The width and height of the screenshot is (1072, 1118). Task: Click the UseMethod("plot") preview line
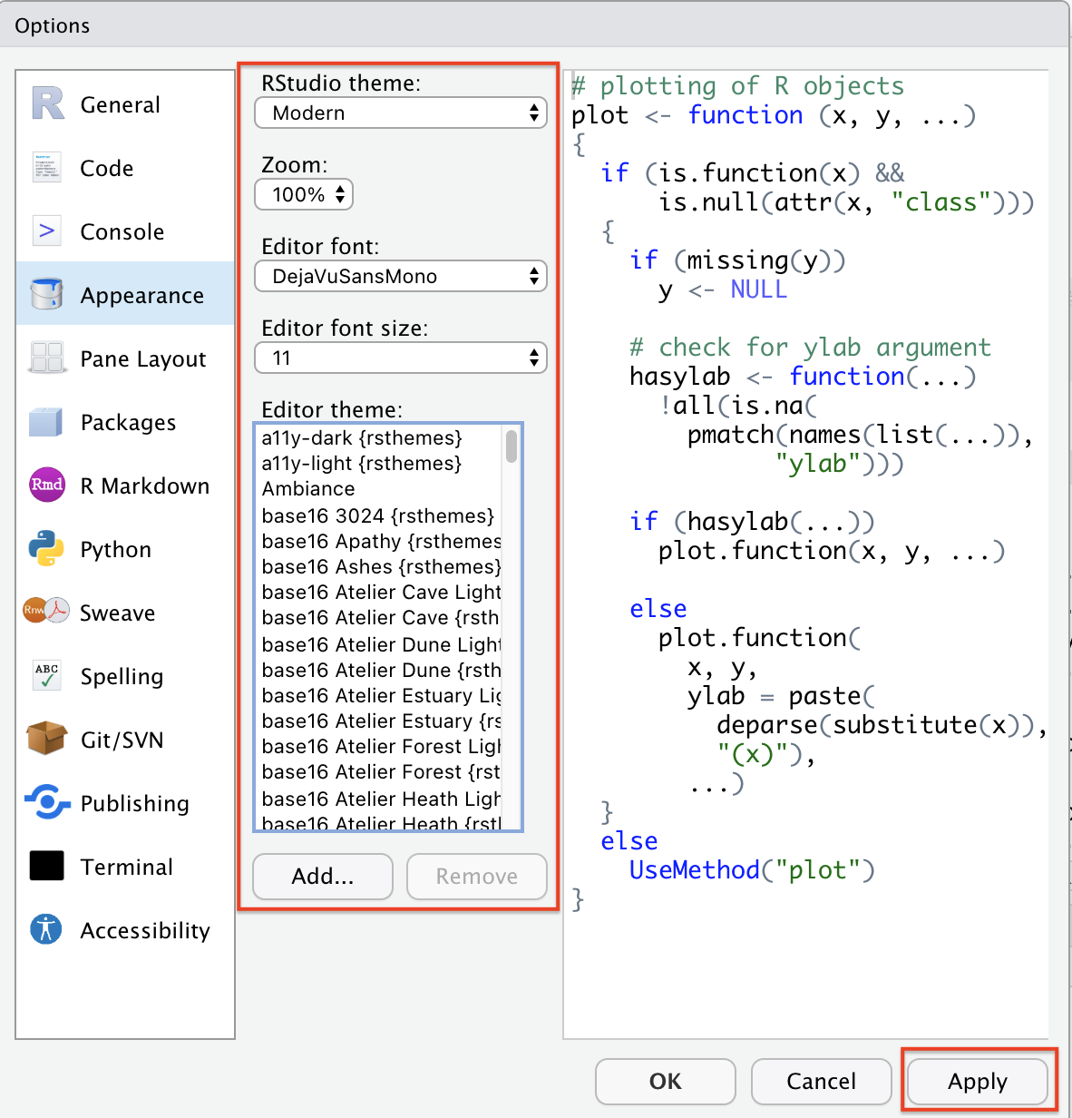click(752, 869)
